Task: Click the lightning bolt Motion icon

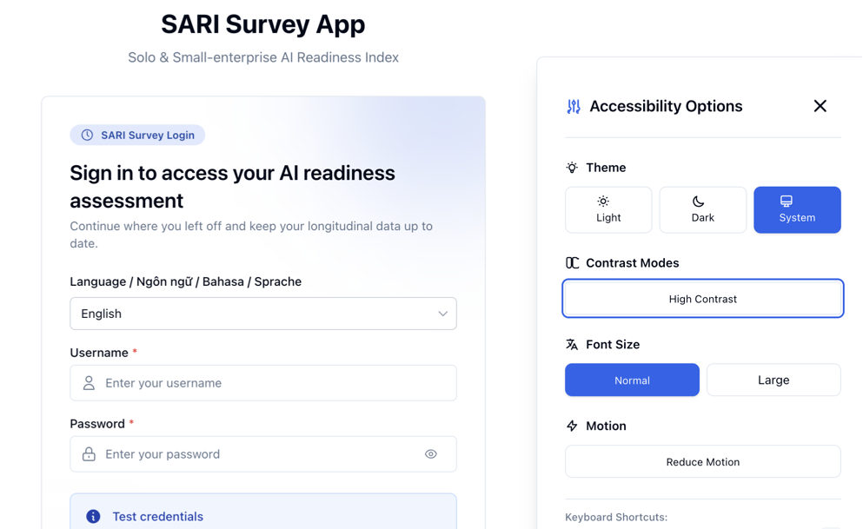Action: tap(572, 427)
